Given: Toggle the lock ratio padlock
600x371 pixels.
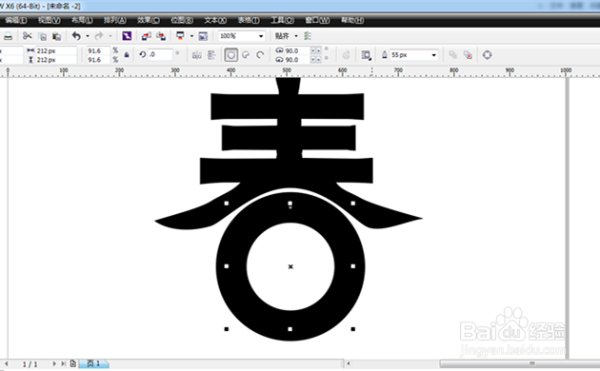Looking at the screenshot, I should point(127,55).
